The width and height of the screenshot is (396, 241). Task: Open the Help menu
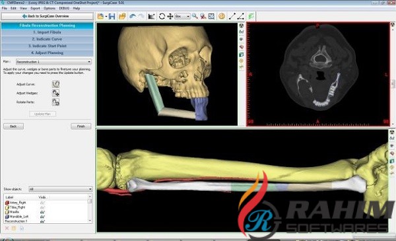(x=77, y=9)
